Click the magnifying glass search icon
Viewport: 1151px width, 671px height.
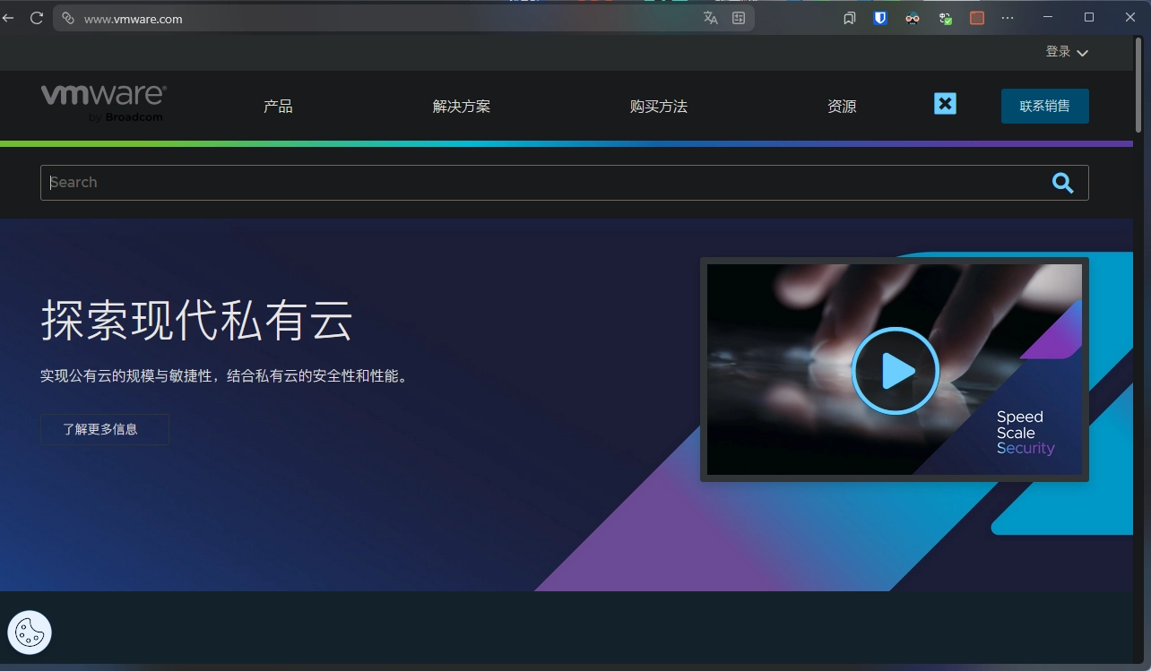[1062, 183]
